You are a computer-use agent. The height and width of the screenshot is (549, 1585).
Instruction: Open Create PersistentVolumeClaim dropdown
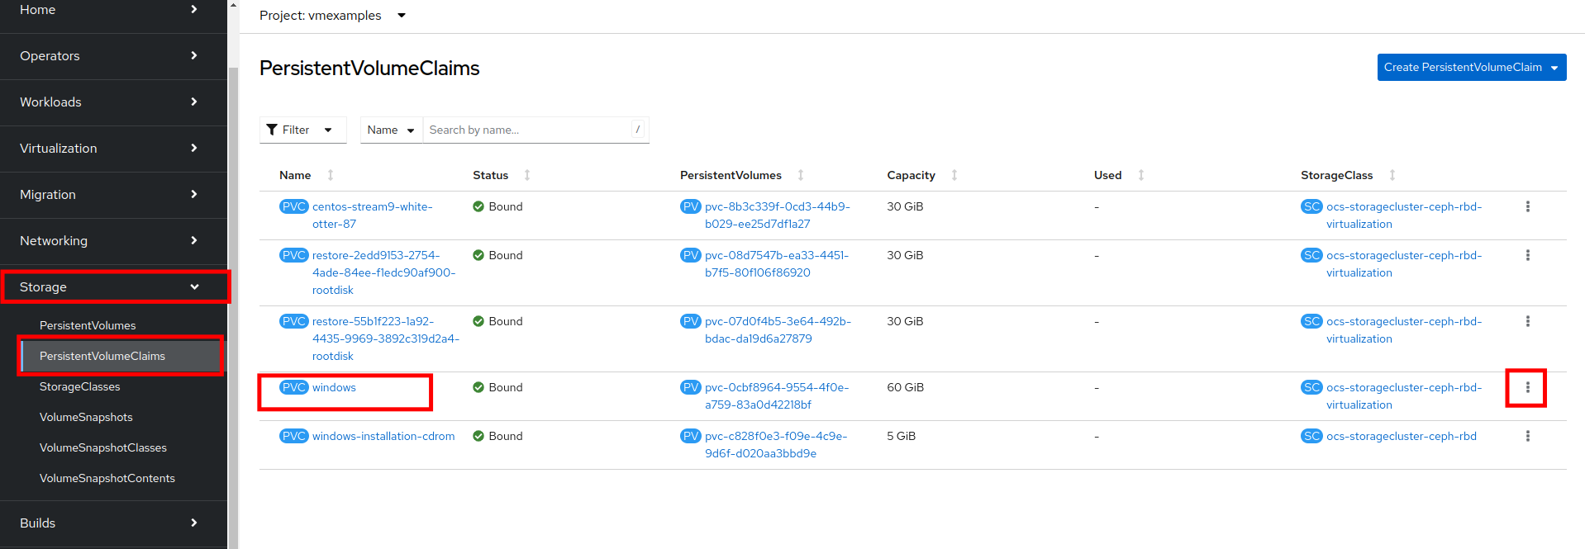tap(1472, 67)
